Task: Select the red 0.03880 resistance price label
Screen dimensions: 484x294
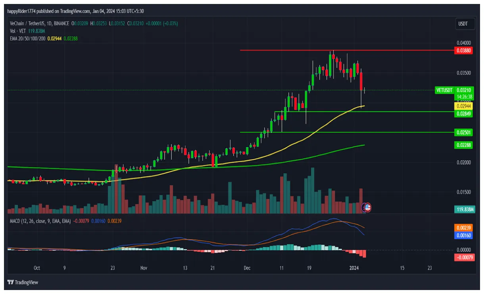Action: (463, 50)
